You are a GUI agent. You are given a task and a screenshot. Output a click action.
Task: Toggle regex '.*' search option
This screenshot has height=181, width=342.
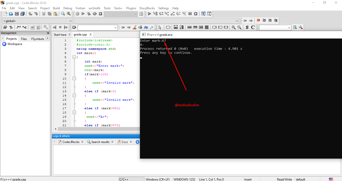coord(151,27)
